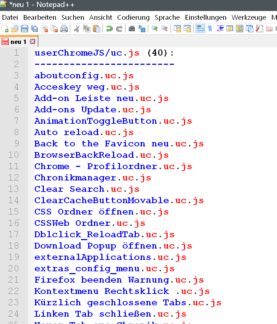This screenshot has height=324, width=277.
Task: Open the define your language icon
Action: tap(229, 29)
